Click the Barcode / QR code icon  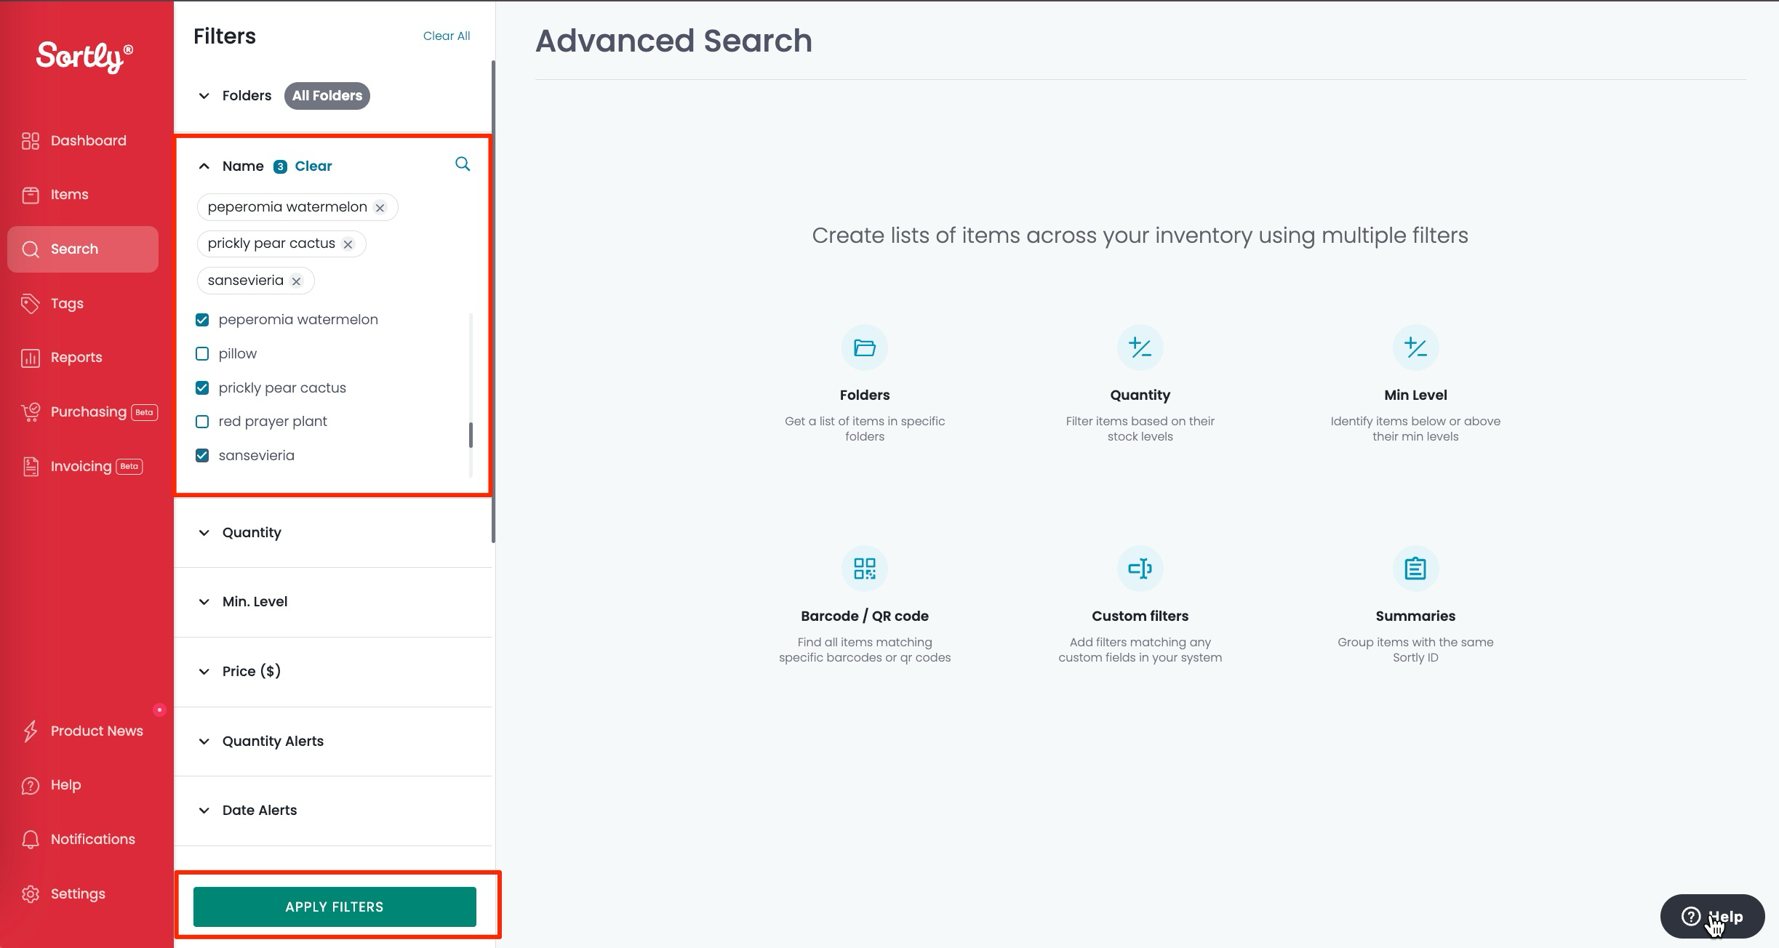865,569
